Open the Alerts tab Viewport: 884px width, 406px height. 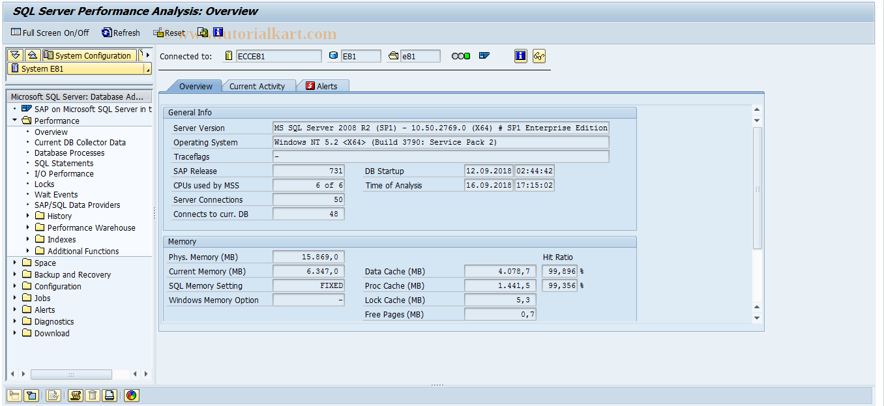click(323, 86)
